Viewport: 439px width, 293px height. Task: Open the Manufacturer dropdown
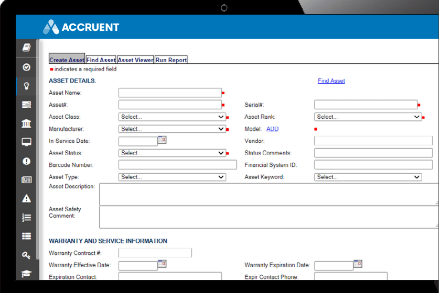tap(172, 129)
